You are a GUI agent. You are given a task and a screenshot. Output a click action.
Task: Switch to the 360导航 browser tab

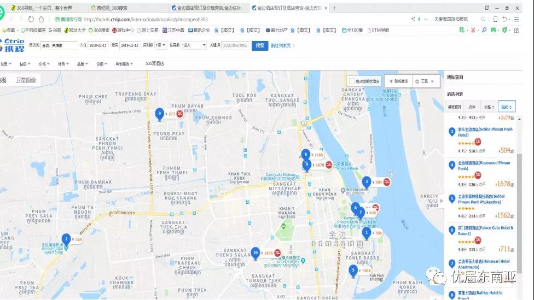[x=44, y=8]
